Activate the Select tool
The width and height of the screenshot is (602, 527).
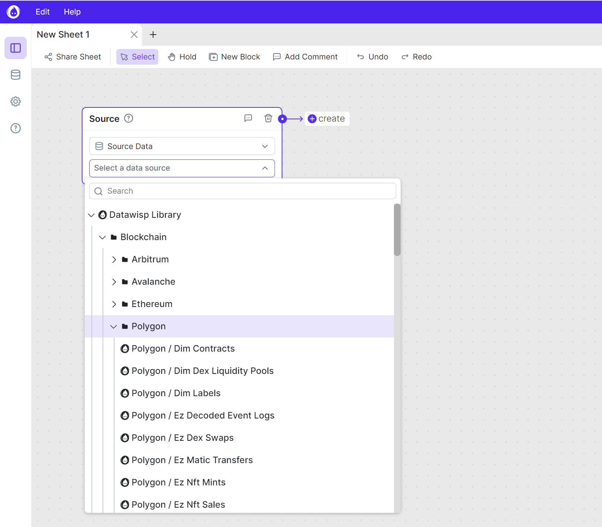click(137, 57)
